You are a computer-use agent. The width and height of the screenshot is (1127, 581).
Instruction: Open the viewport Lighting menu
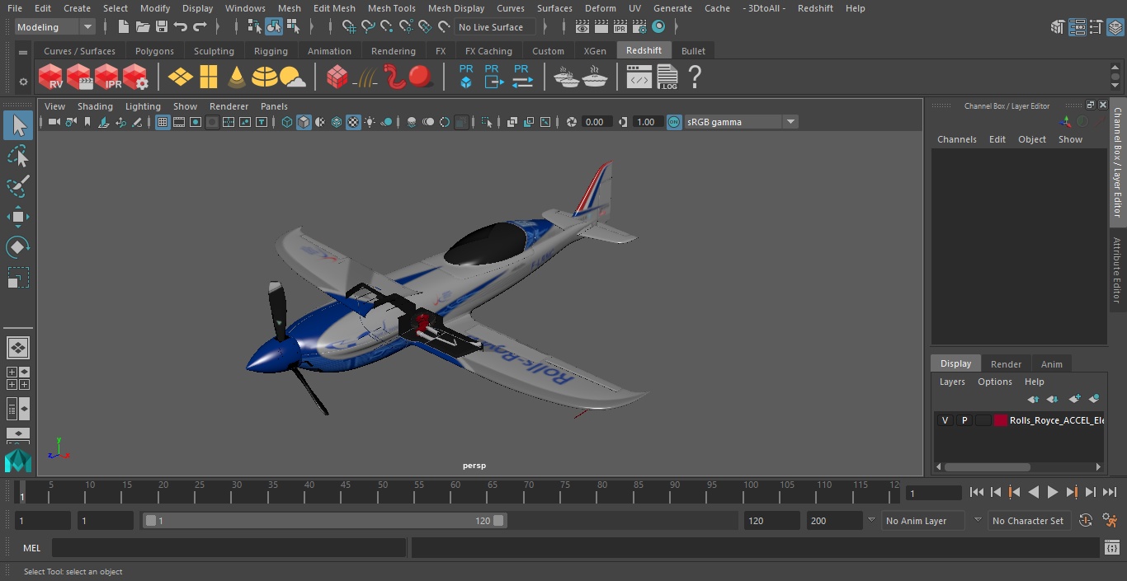pyautogui.click(x=143, y=106)
